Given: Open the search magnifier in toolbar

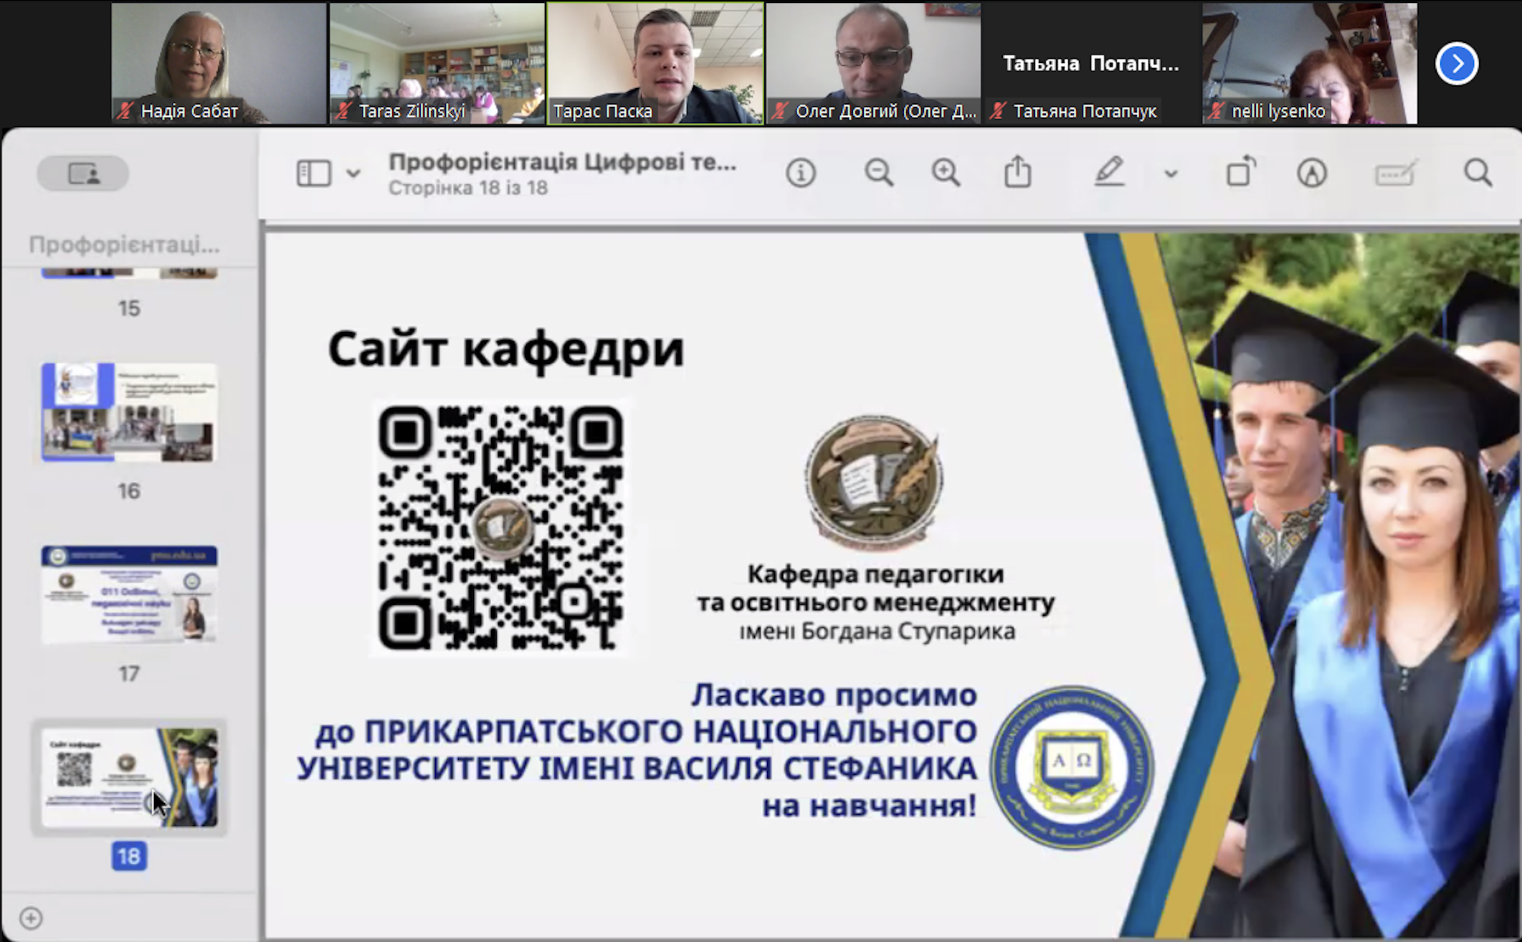Looking at the screenshot, I should [1478, 173].
